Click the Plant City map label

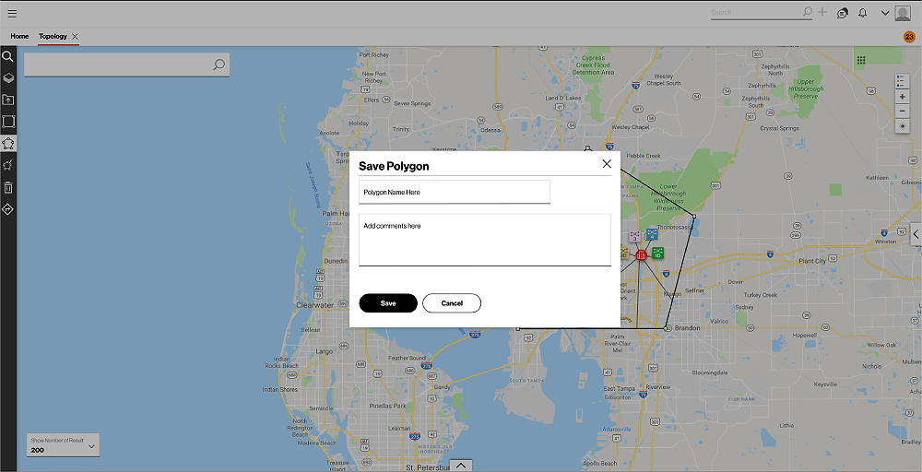coord(812,261)
